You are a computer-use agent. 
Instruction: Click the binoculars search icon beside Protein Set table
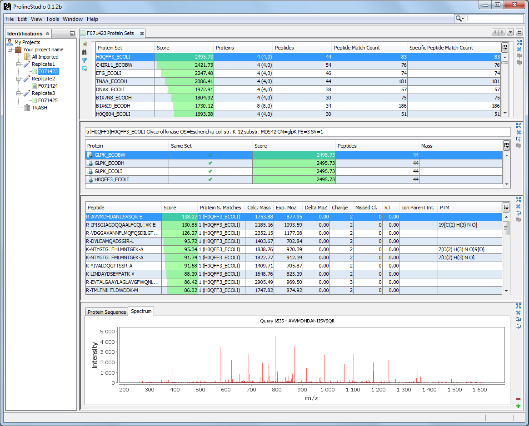click(x=84, y=52)
